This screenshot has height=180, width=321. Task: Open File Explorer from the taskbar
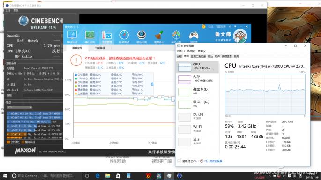pos(108,176)
